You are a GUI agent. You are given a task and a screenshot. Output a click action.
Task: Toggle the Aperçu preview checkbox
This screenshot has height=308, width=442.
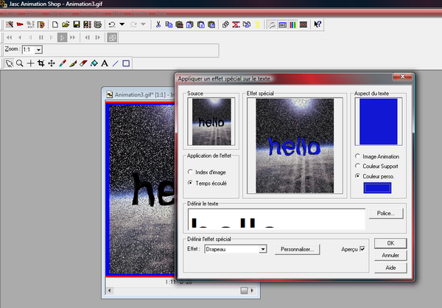pyautogui.click(x=362, y=249)
